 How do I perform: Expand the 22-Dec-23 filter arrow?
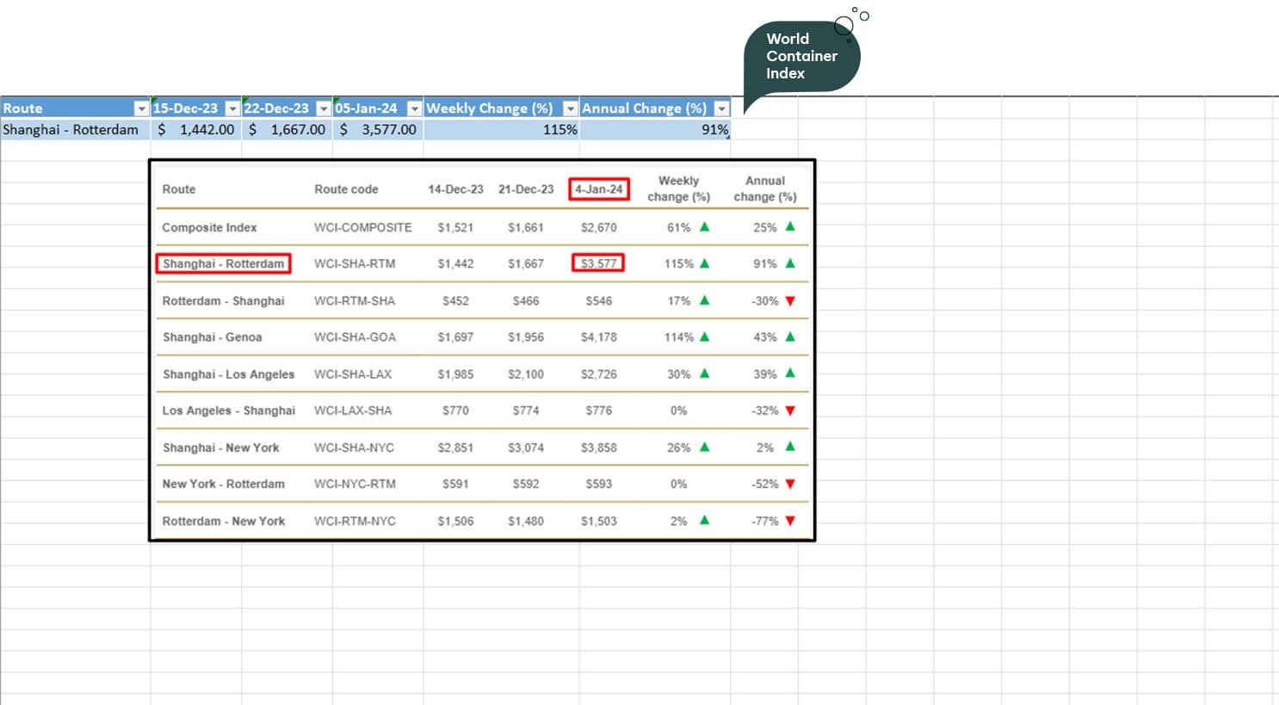pos(324,108)
